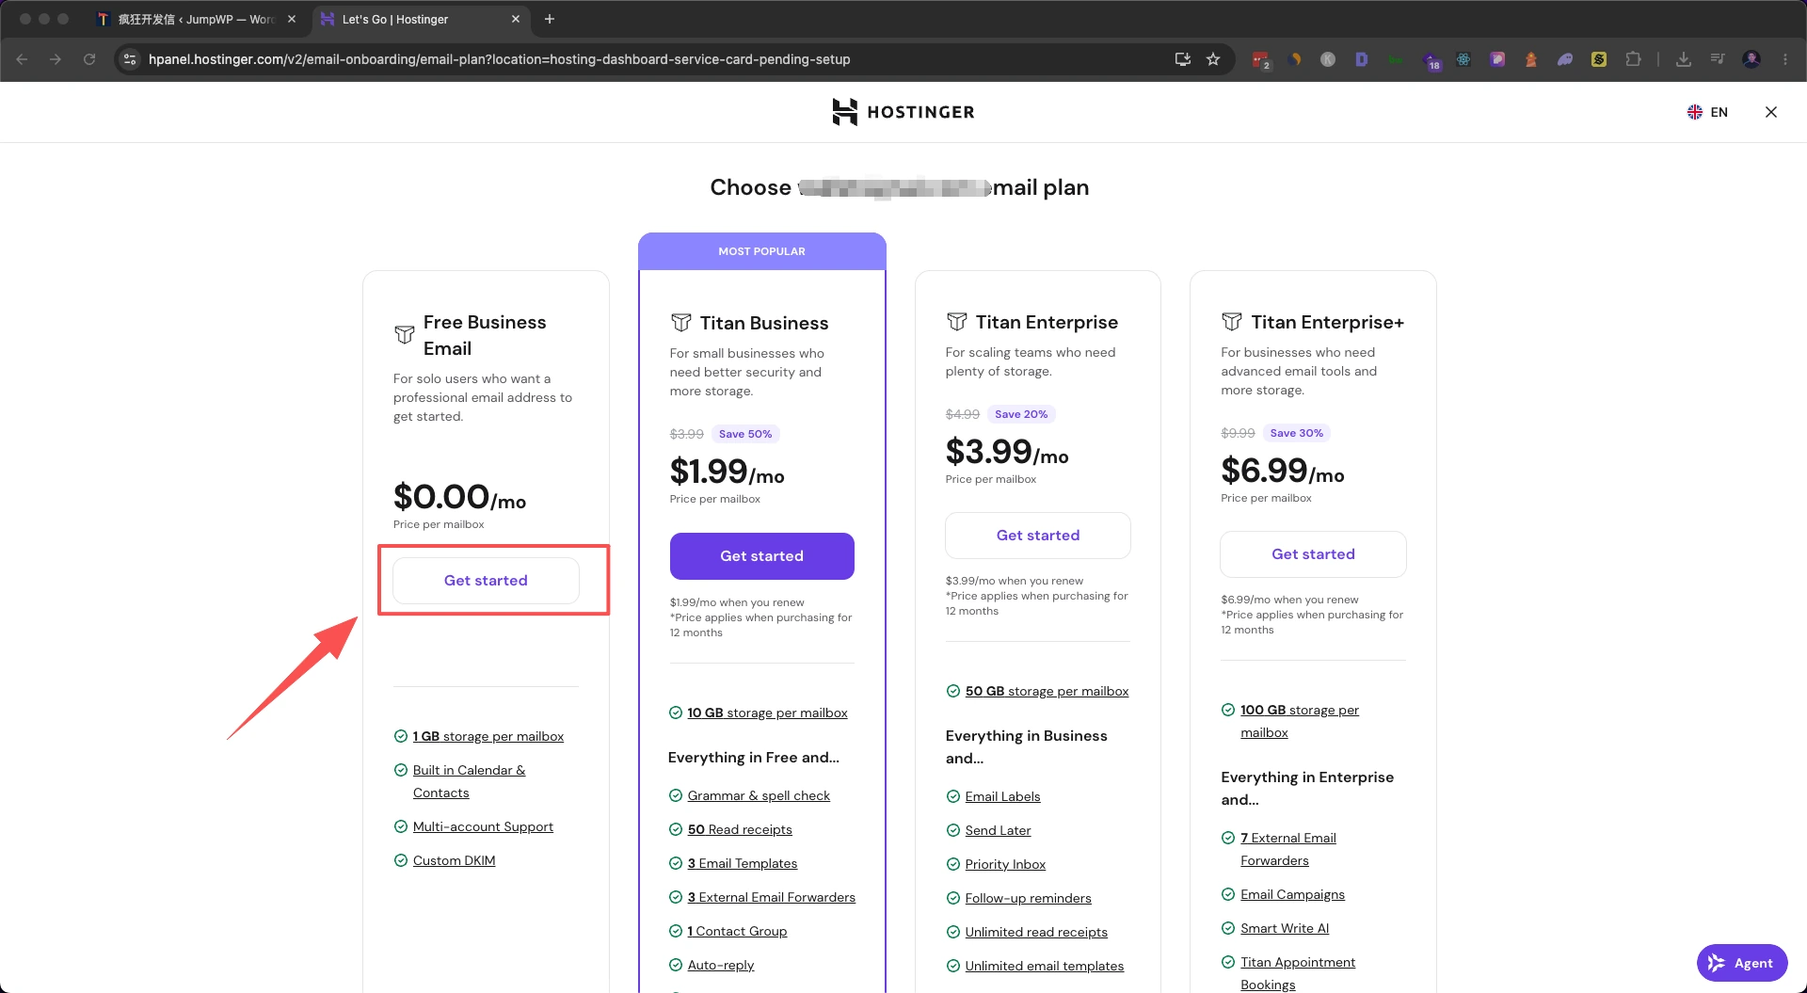Open the browser three-dot menu
The image size is (1807, 993).
[1785, 59]
